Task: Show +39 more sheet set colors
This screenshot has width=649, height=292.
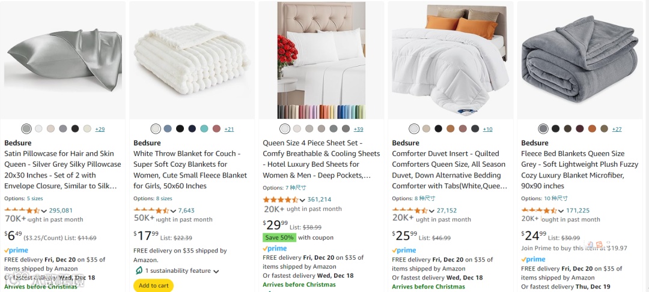Action: [358, 129]
